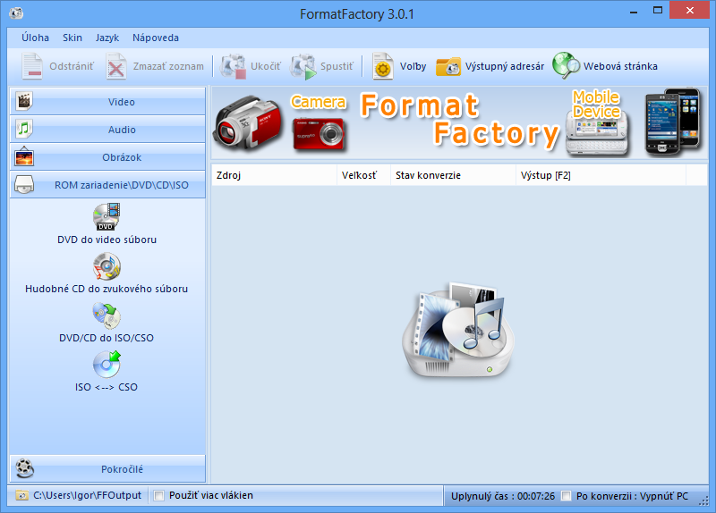Viewport: 716px width, 513px height.
Task: Click the Odstrániť label in toolbar
Action: (x=72, y=66)
